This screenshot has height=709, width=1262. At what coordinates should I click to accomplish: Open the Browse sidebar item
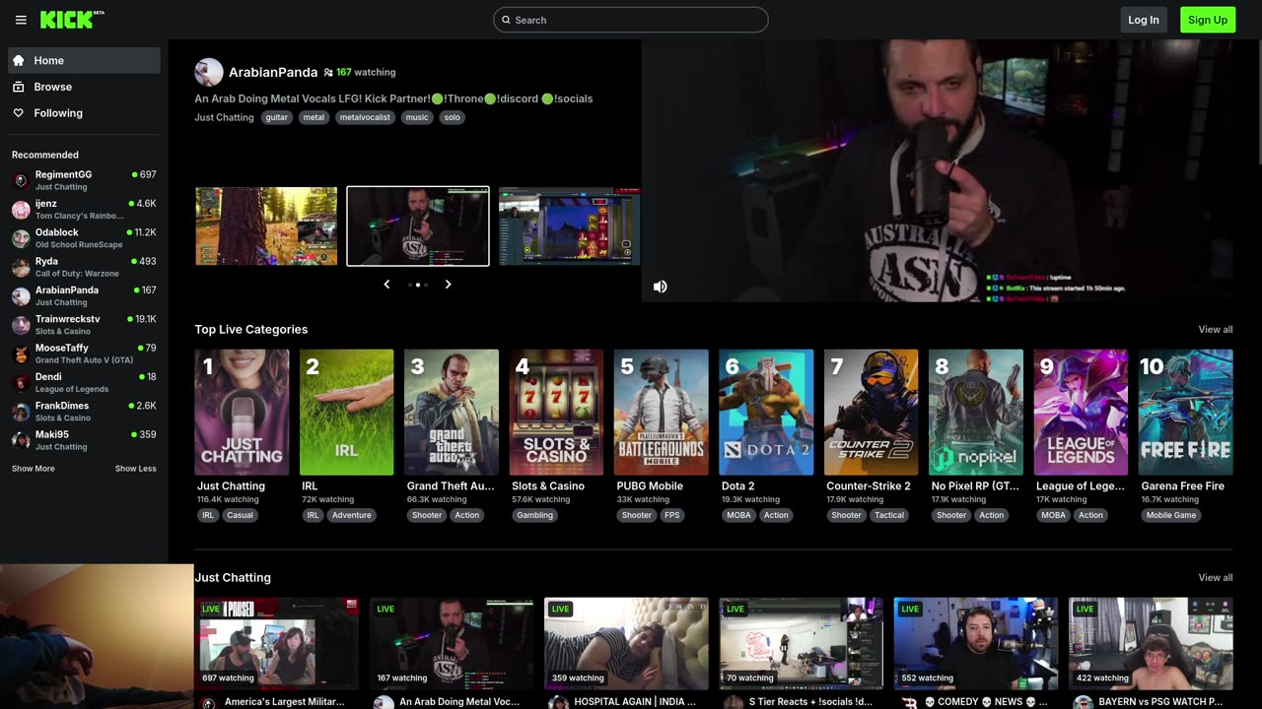coord(84,87)
